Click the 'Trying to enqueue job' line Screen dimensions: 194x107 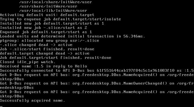[x=60, y=19]
